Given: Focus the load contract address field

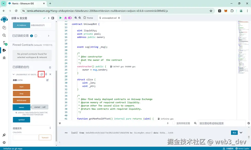Looking at the screenshot, I should [41, 25].
